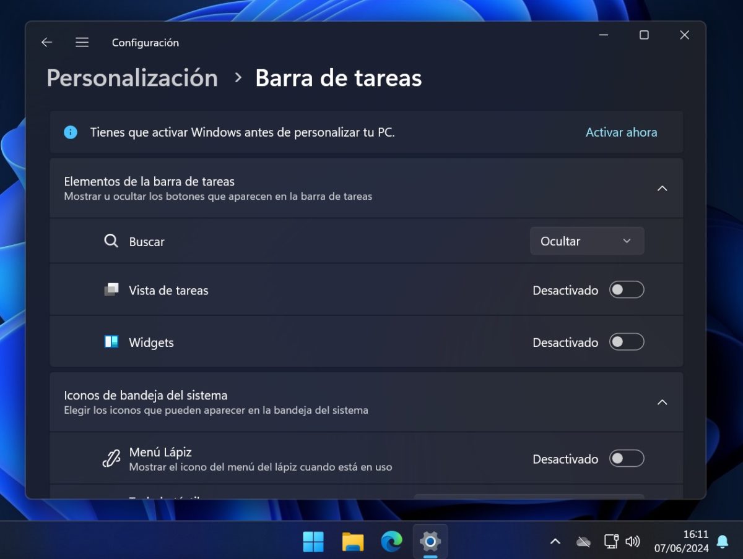Click the Widgets icon
Screen dimensions: 743x559
coord(111,342)
